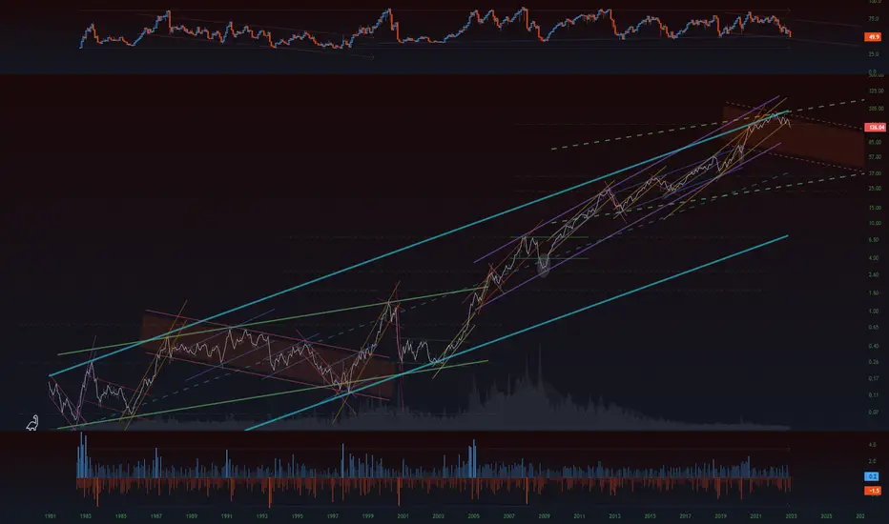889x524 pixels.
Task: Click the 4.0 level on bottom indicator scale
Action: 873,445
